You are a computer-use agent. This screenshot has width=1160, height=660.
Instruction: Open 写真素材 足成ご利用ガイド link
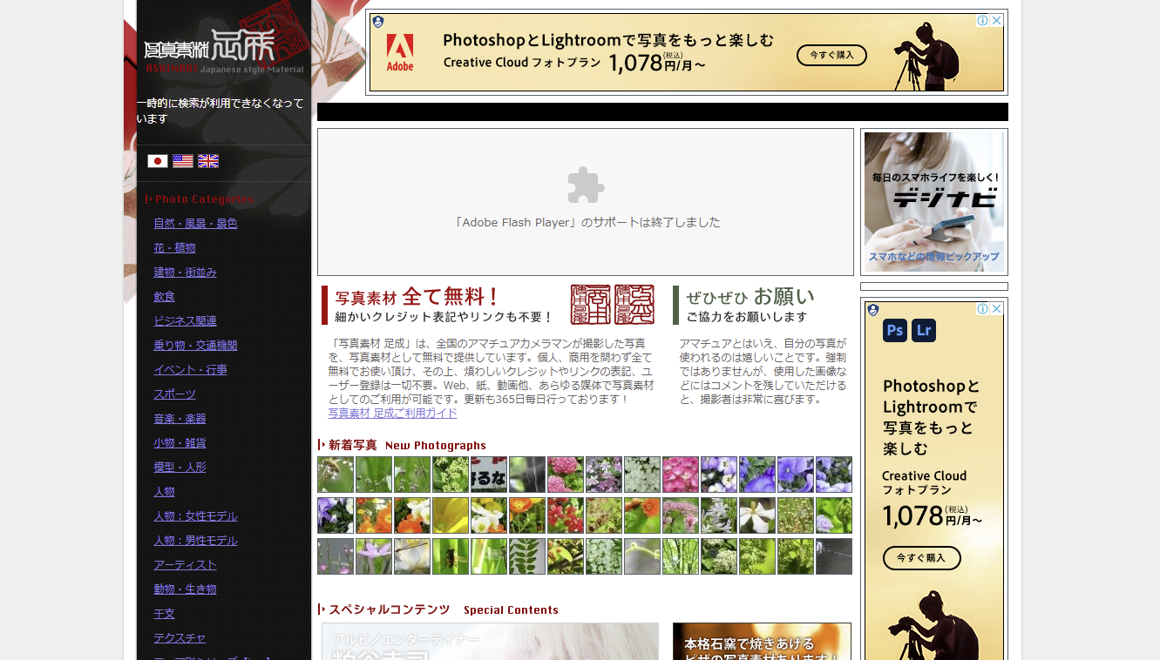pos(392,414)
